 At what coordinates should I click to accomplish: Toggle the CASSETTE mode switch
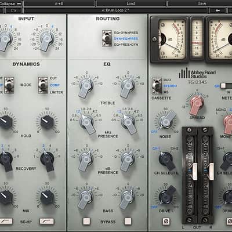coord(157,86)
